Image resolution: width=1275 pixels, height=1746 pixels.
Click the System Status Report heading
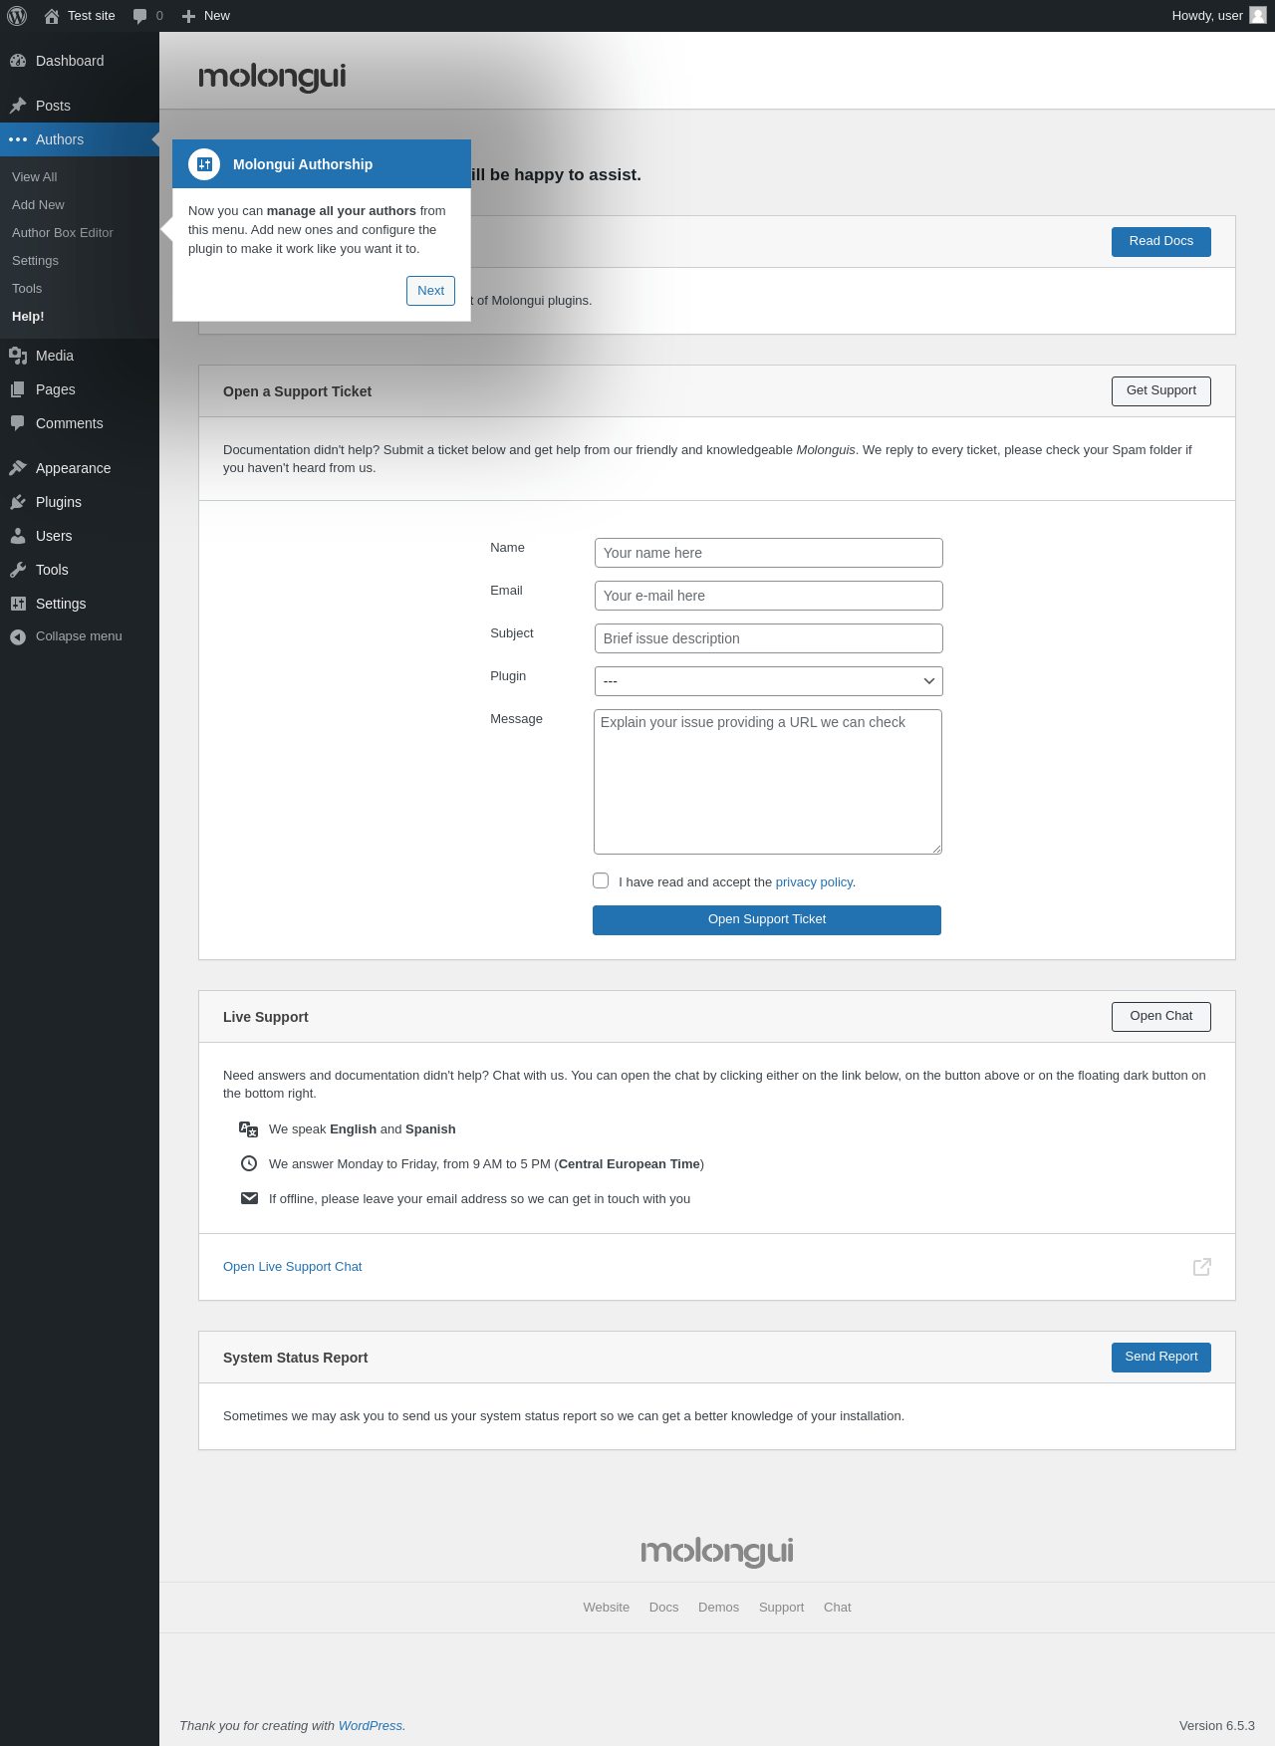coord(296,1358)
